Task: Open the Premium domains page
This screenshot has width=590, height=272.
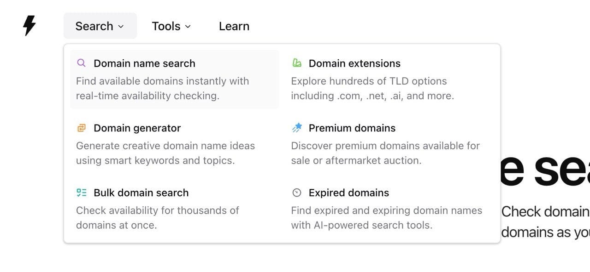Action: 352,128
